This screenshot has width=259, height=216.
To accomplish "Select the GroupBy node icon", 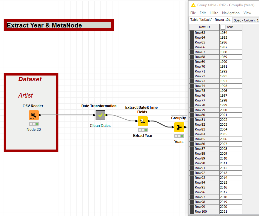I will tap(179, 127).
